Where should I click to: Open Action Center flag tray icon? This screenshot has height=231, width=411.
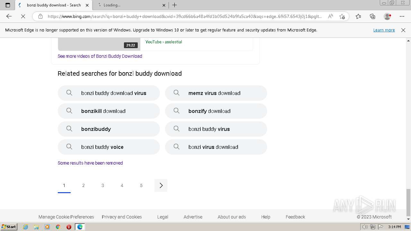click(x=380, y=227)
